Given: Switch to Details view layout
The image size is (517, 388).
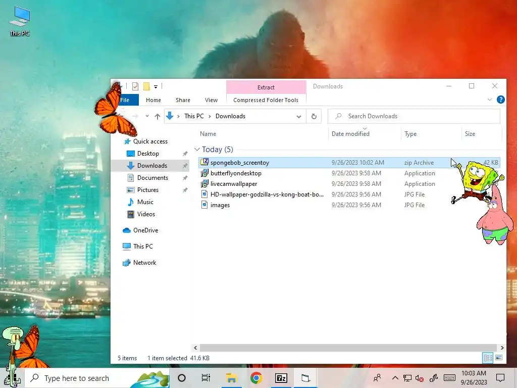Looking at the screenshot, I should [x=488, y=358].
